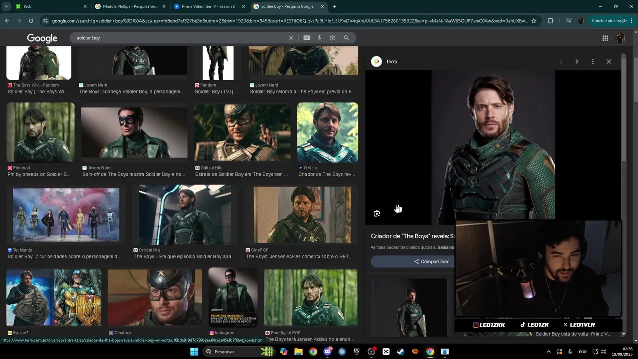
Task: Open the Pinterest Pin by pheebs thumbnail
Action: pos(41,132)
